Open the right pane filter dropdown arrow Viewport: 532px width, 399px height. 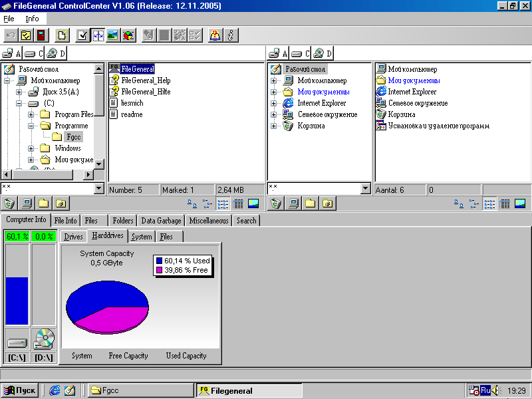365,188
